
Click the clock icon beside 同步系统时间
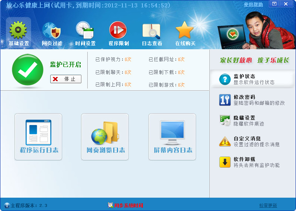[110, 205]
